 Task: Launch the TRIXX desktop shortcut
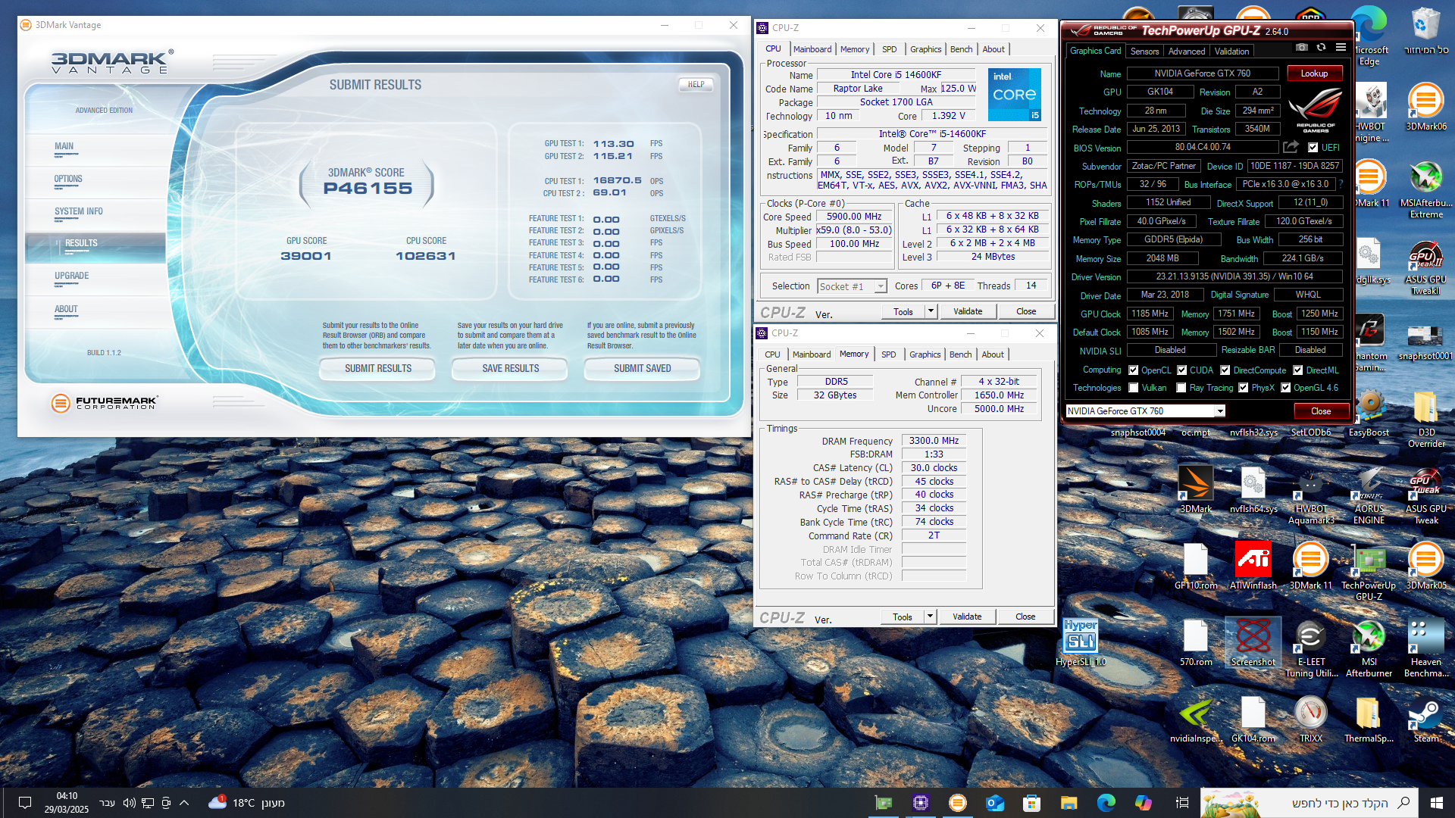1311,720
